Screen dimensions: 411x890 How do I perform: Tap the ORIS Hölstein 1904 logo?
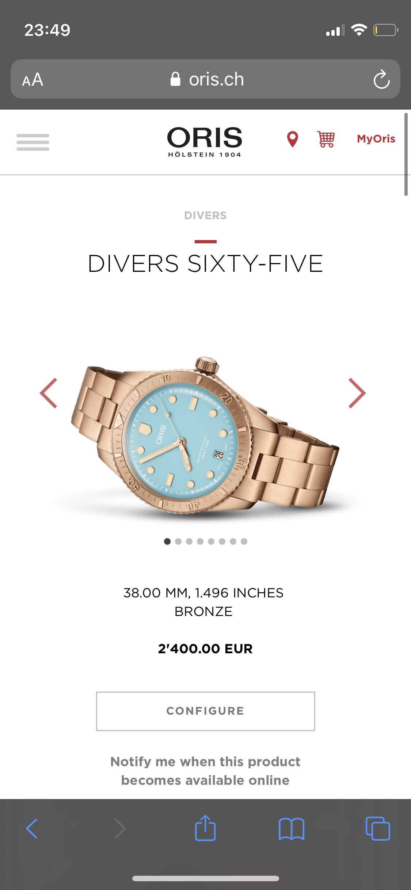click(205, 142)
